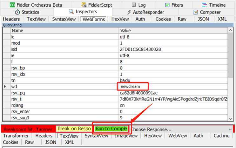The width and height of the screenshot is (236, 148).
Task: Select the rsv_bp name cell
Action: click(x=64, y=68)
